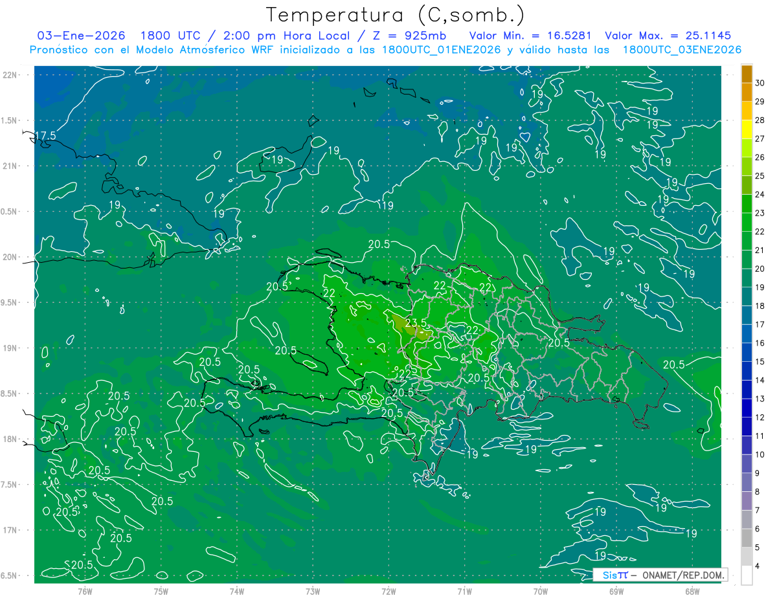This screenshot has height=600, width=777.
Task: Click the latitude axis label "19N"
Action: (x=10, y=348)
